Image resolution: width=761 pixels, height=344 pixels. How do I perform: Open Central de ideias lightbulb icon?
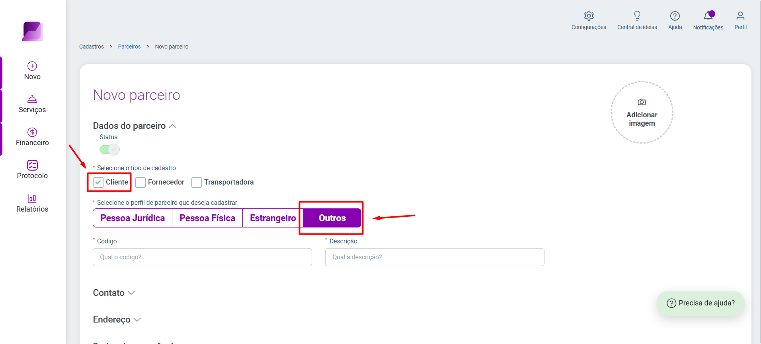click(x=637, y=16)
